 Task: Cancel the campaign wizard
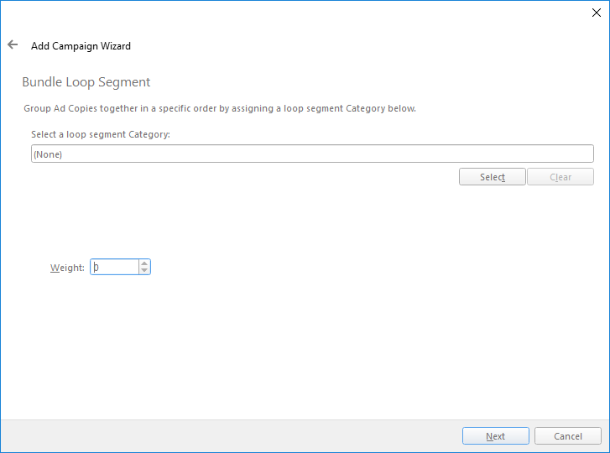coord(567,436)
